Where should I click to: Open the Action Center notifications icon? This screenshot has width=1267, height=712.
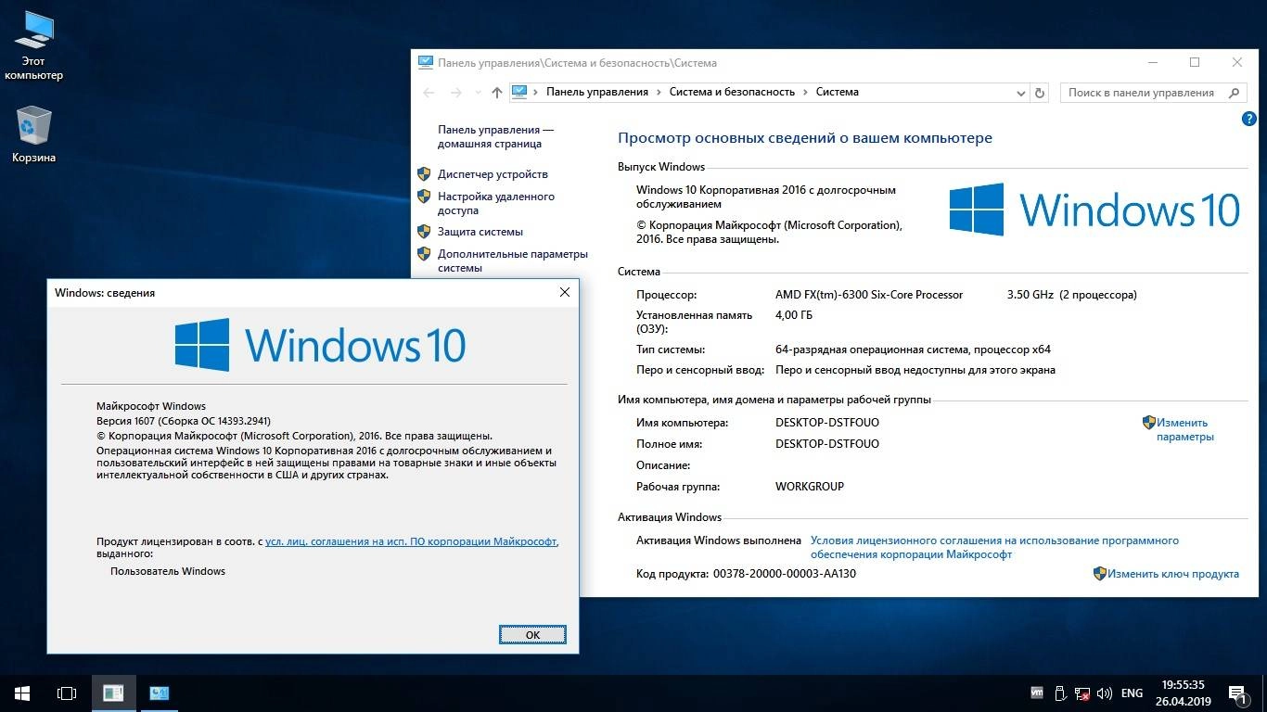(x=1236, y=693)
